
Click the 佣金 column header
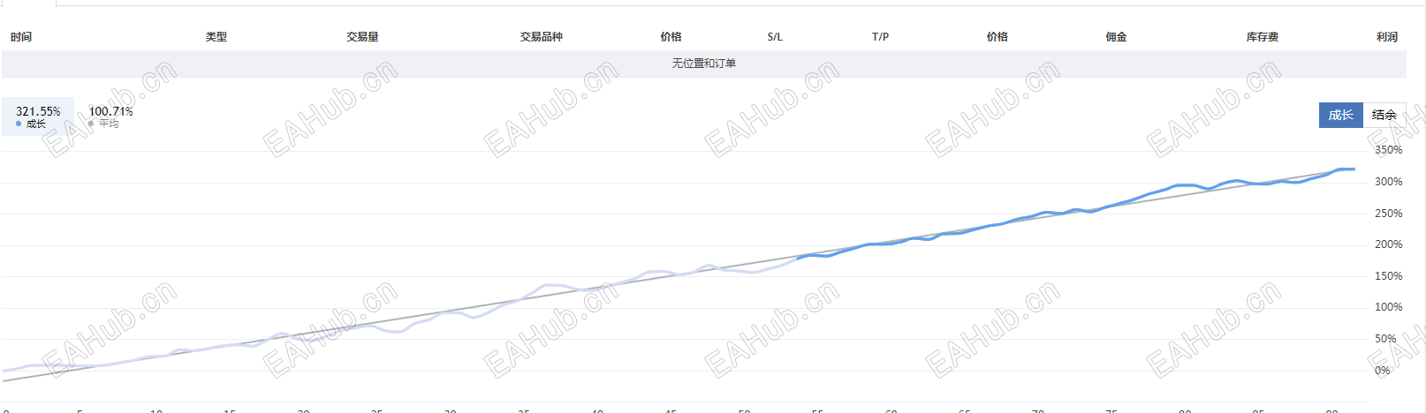[1116, 37]
